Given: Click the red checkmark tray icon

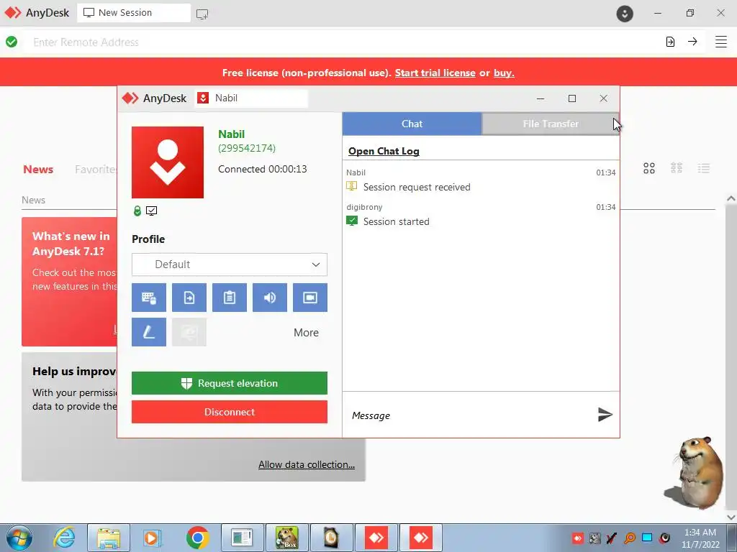Looking at the screenshot, I should tap(612, 538).
